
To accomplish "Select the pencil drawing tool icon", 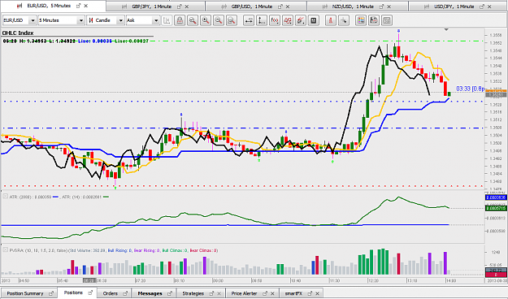I will [x=300, y=20].
